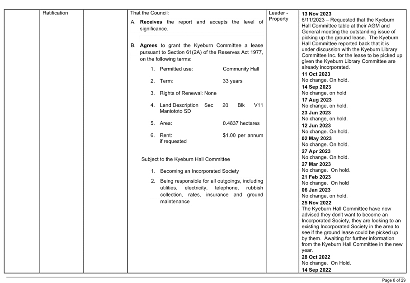Click "Becoming an Incorporated Society" item

click(199, 171)
